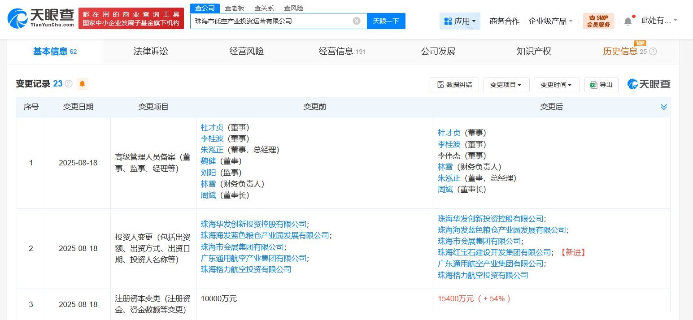Open 杜才贞 link in 变更后 column
The image size is (693, 320).
coord(449,133)
